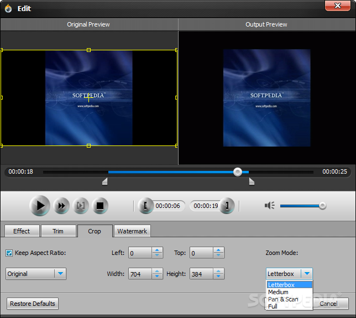This screenshot has width=356, height=318.
Task: Choose Letterbox in the zoom mode list
Action: [x=290, y=285]
